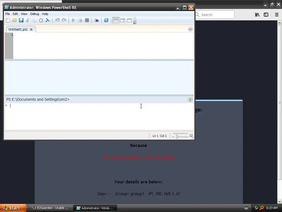Image resolution: width=282 pixels, height=212 pixels.
Task: Click the zoom value 12 in status bar
Action: click(191, 136)
